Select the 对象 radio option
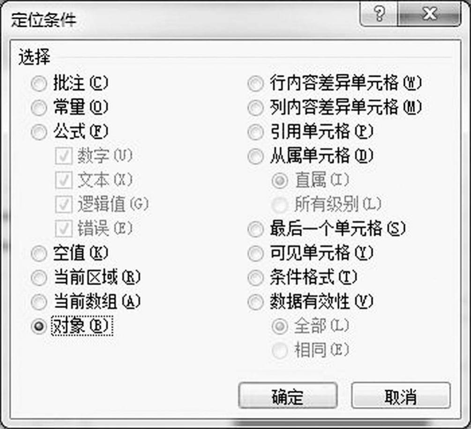 point(39,326)
